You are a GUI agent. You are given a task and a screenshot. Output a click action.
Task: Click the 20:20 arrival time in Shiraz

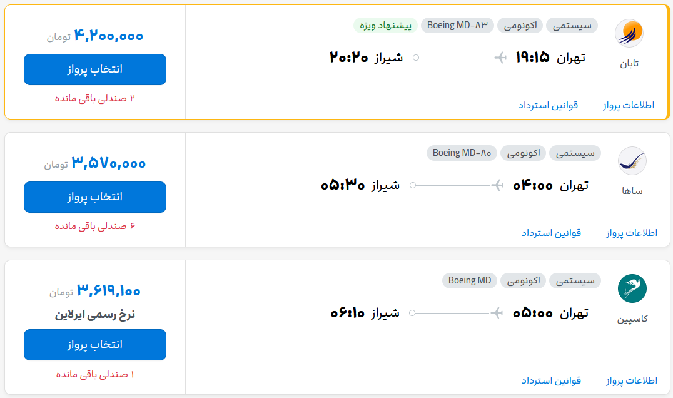pyautogui.click(x=349, y=58)
